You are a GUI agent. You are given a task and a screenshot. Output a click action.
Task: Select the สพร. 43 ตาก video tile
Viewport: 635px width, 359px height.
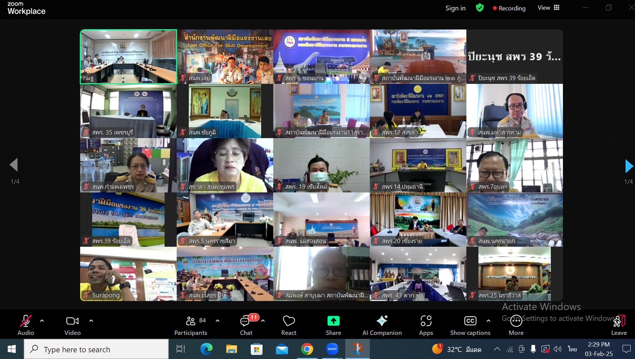418,274
